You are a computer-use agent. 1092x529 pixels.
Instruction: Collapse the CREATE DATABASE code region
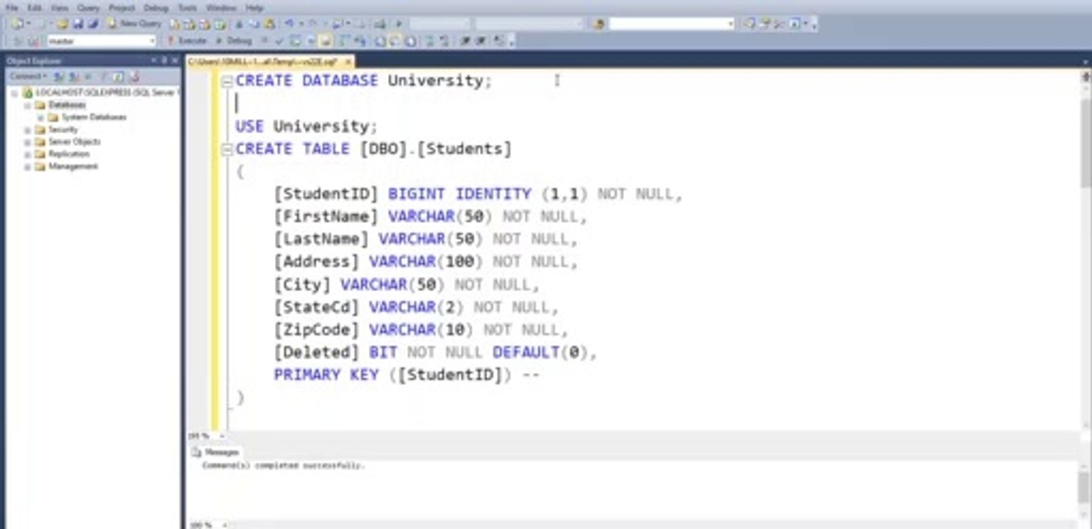coord(227,81)
